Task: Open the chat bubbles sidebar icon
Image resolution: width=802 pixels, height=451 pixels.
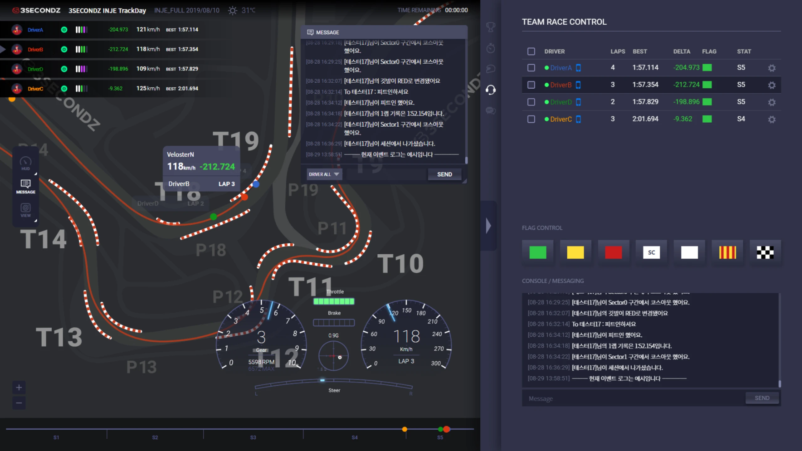Action: pyautogui.click(x=491, y=111)
